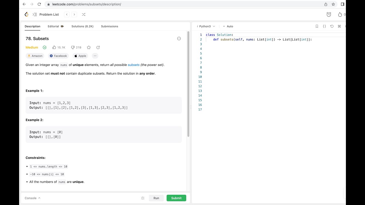Image resolution: width=365 pixels, height=205 pixels.
Task: Dislike the problem with thumbs down 219
Action: point(76,48)
